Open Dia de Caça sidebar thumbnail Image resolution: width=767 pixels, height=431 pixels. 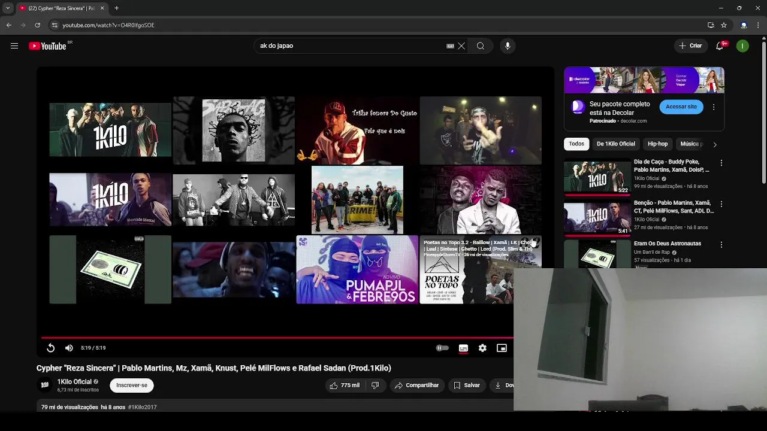pos(597,177)
